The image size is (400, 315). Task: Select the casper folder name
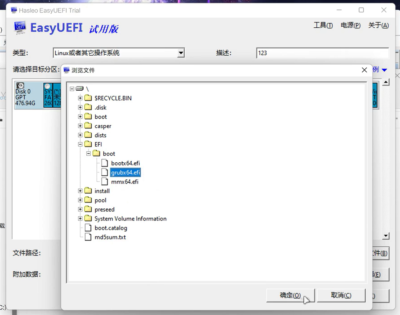(103, 126)
